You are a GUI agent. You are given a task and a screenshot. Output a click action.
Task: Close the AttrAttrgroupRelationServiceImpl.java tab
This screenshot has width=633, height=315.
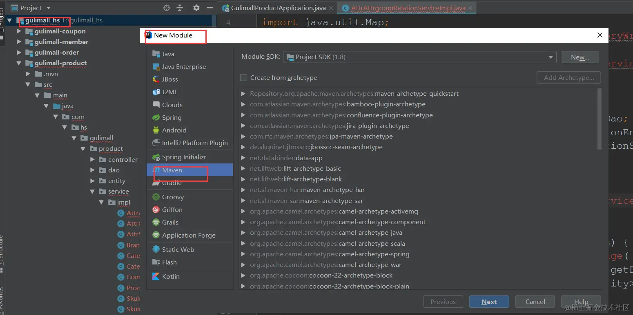471,8
